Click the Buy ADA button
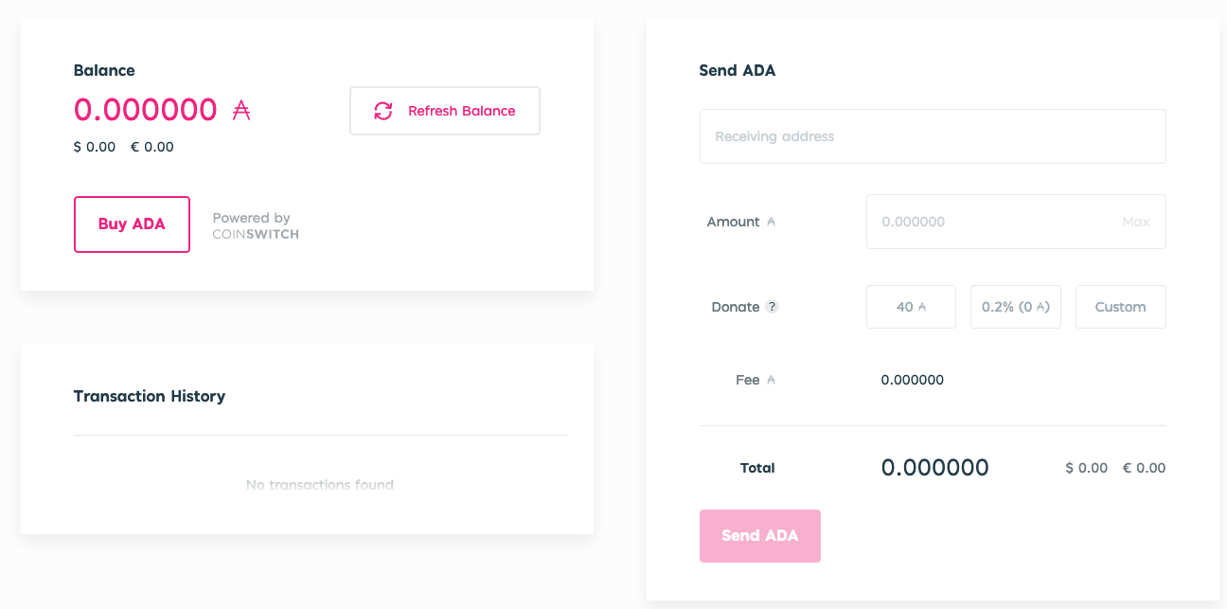The image size is (1227, 609). tap(132, 224)
